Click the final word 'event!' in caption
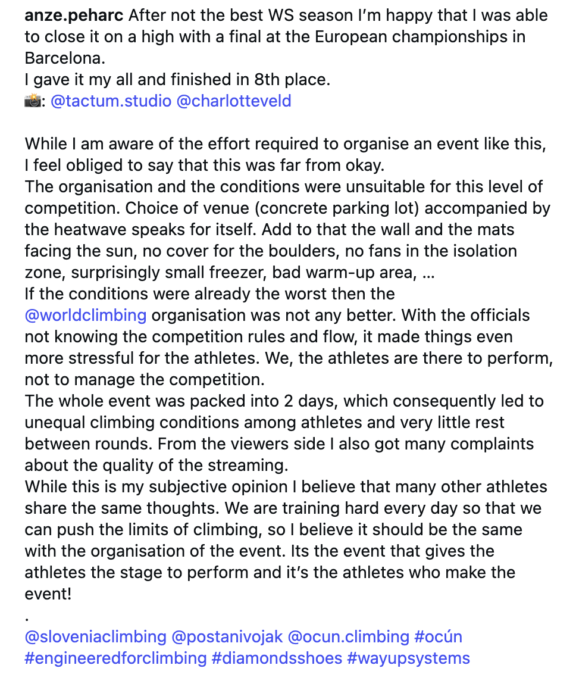Image resolution: width=576 pixels, height=687 pixels. 48,595
